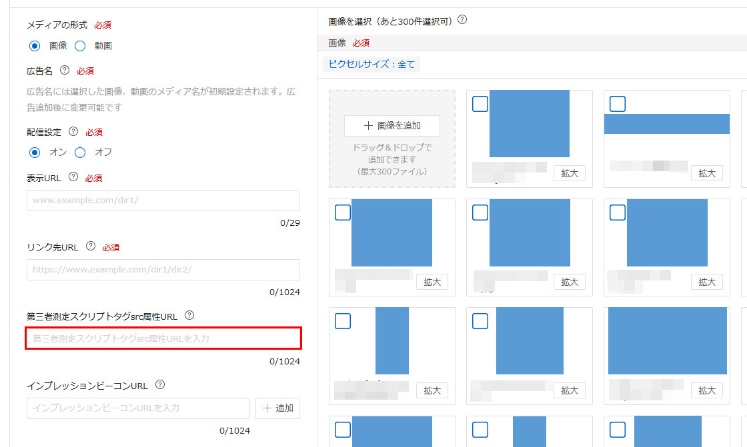747x447 pixels.
Task: Open help icon next to インプレッションビーコンURL
Action: tap(160, 384)
